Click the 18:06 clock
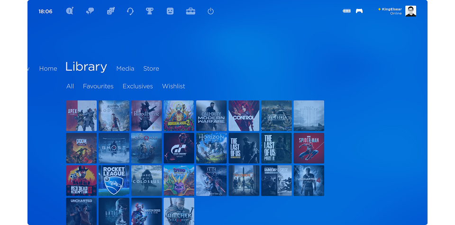The image size is (455, 225). click(x=45, y=11)
